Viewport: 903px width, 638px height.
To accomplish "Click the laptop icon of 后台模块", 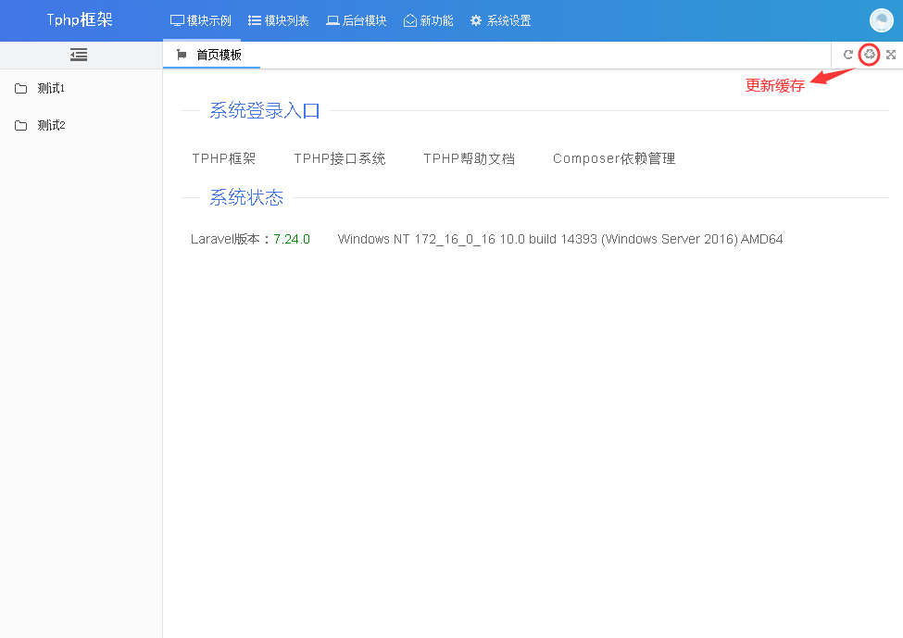I will tap(332, 20).
